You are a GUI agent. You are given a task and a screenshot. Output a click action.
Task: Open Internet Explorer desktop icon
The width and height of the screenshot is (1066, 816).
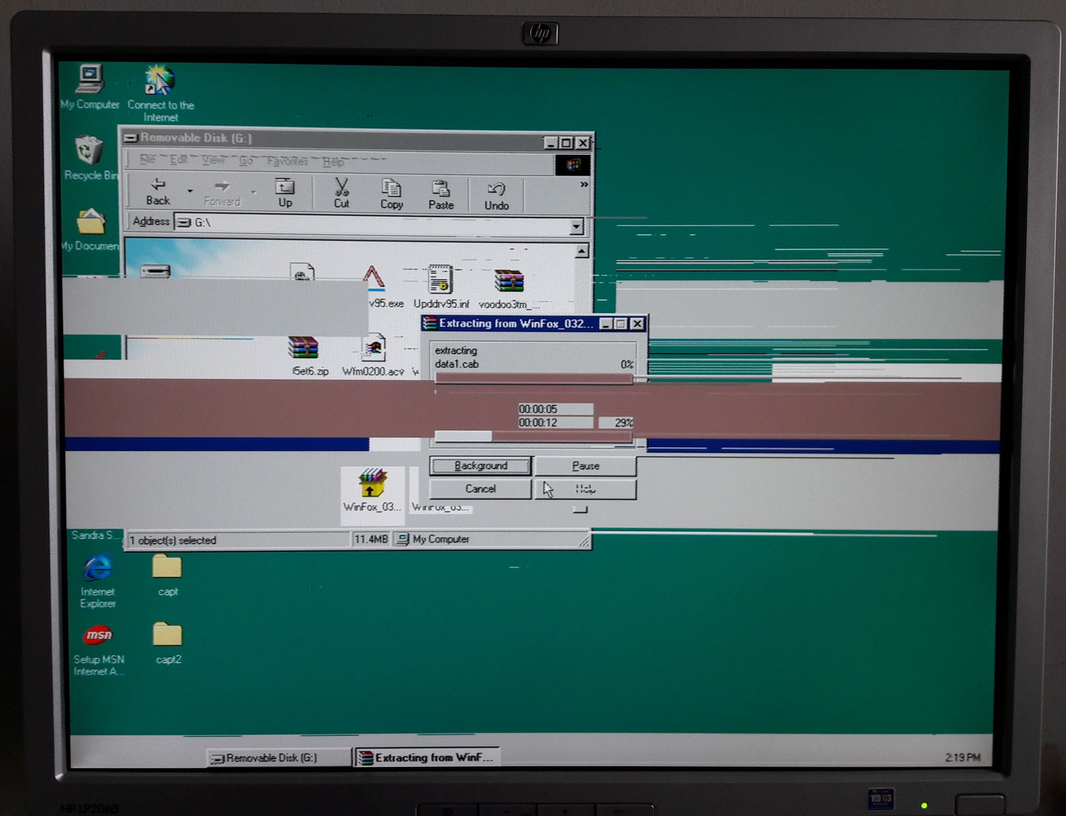click(98, 567)
